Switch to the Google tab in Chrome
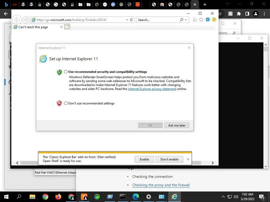This screenshot has width=270, height=202. [56, 4]
